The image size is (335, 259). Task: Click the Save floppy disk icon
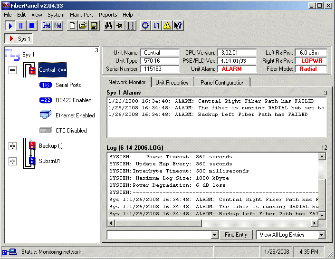tap(94, 26)
